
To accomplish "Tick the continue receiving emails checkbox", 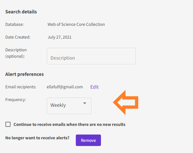I will (8, 124).
